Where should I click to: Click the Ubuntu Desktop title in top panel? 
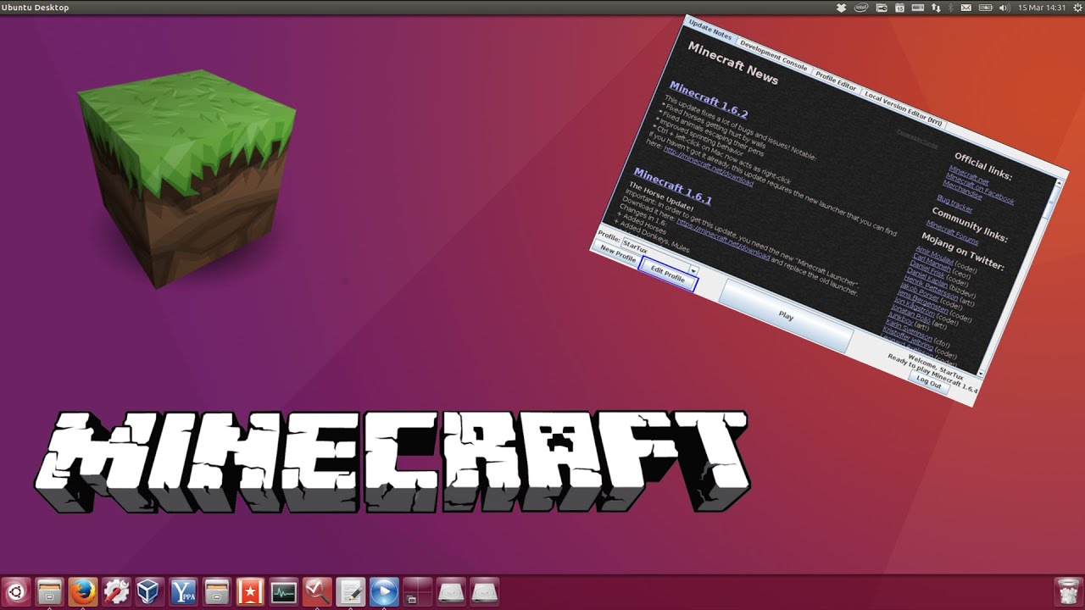point(36,8)
